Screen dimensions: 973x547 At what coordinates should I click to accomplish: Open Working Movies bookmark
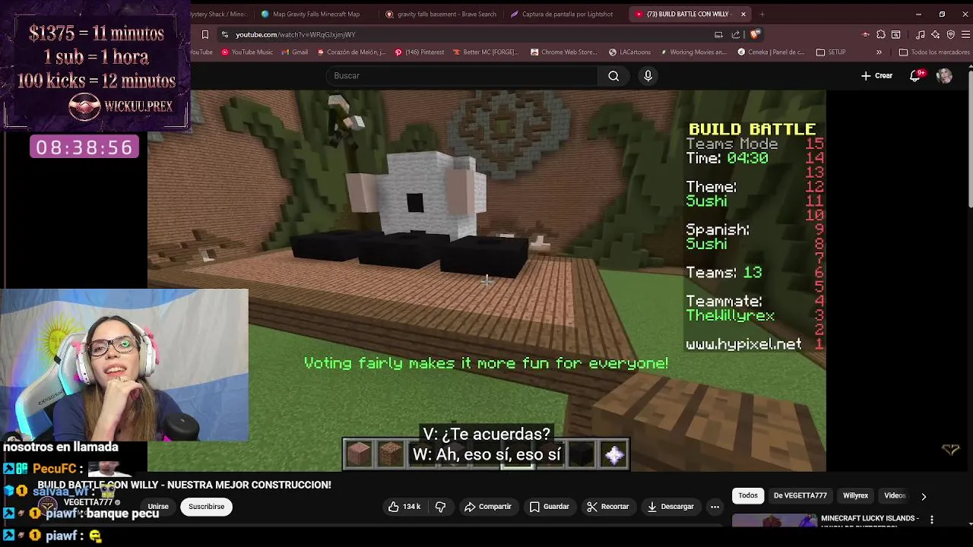(x=693, y=52)
